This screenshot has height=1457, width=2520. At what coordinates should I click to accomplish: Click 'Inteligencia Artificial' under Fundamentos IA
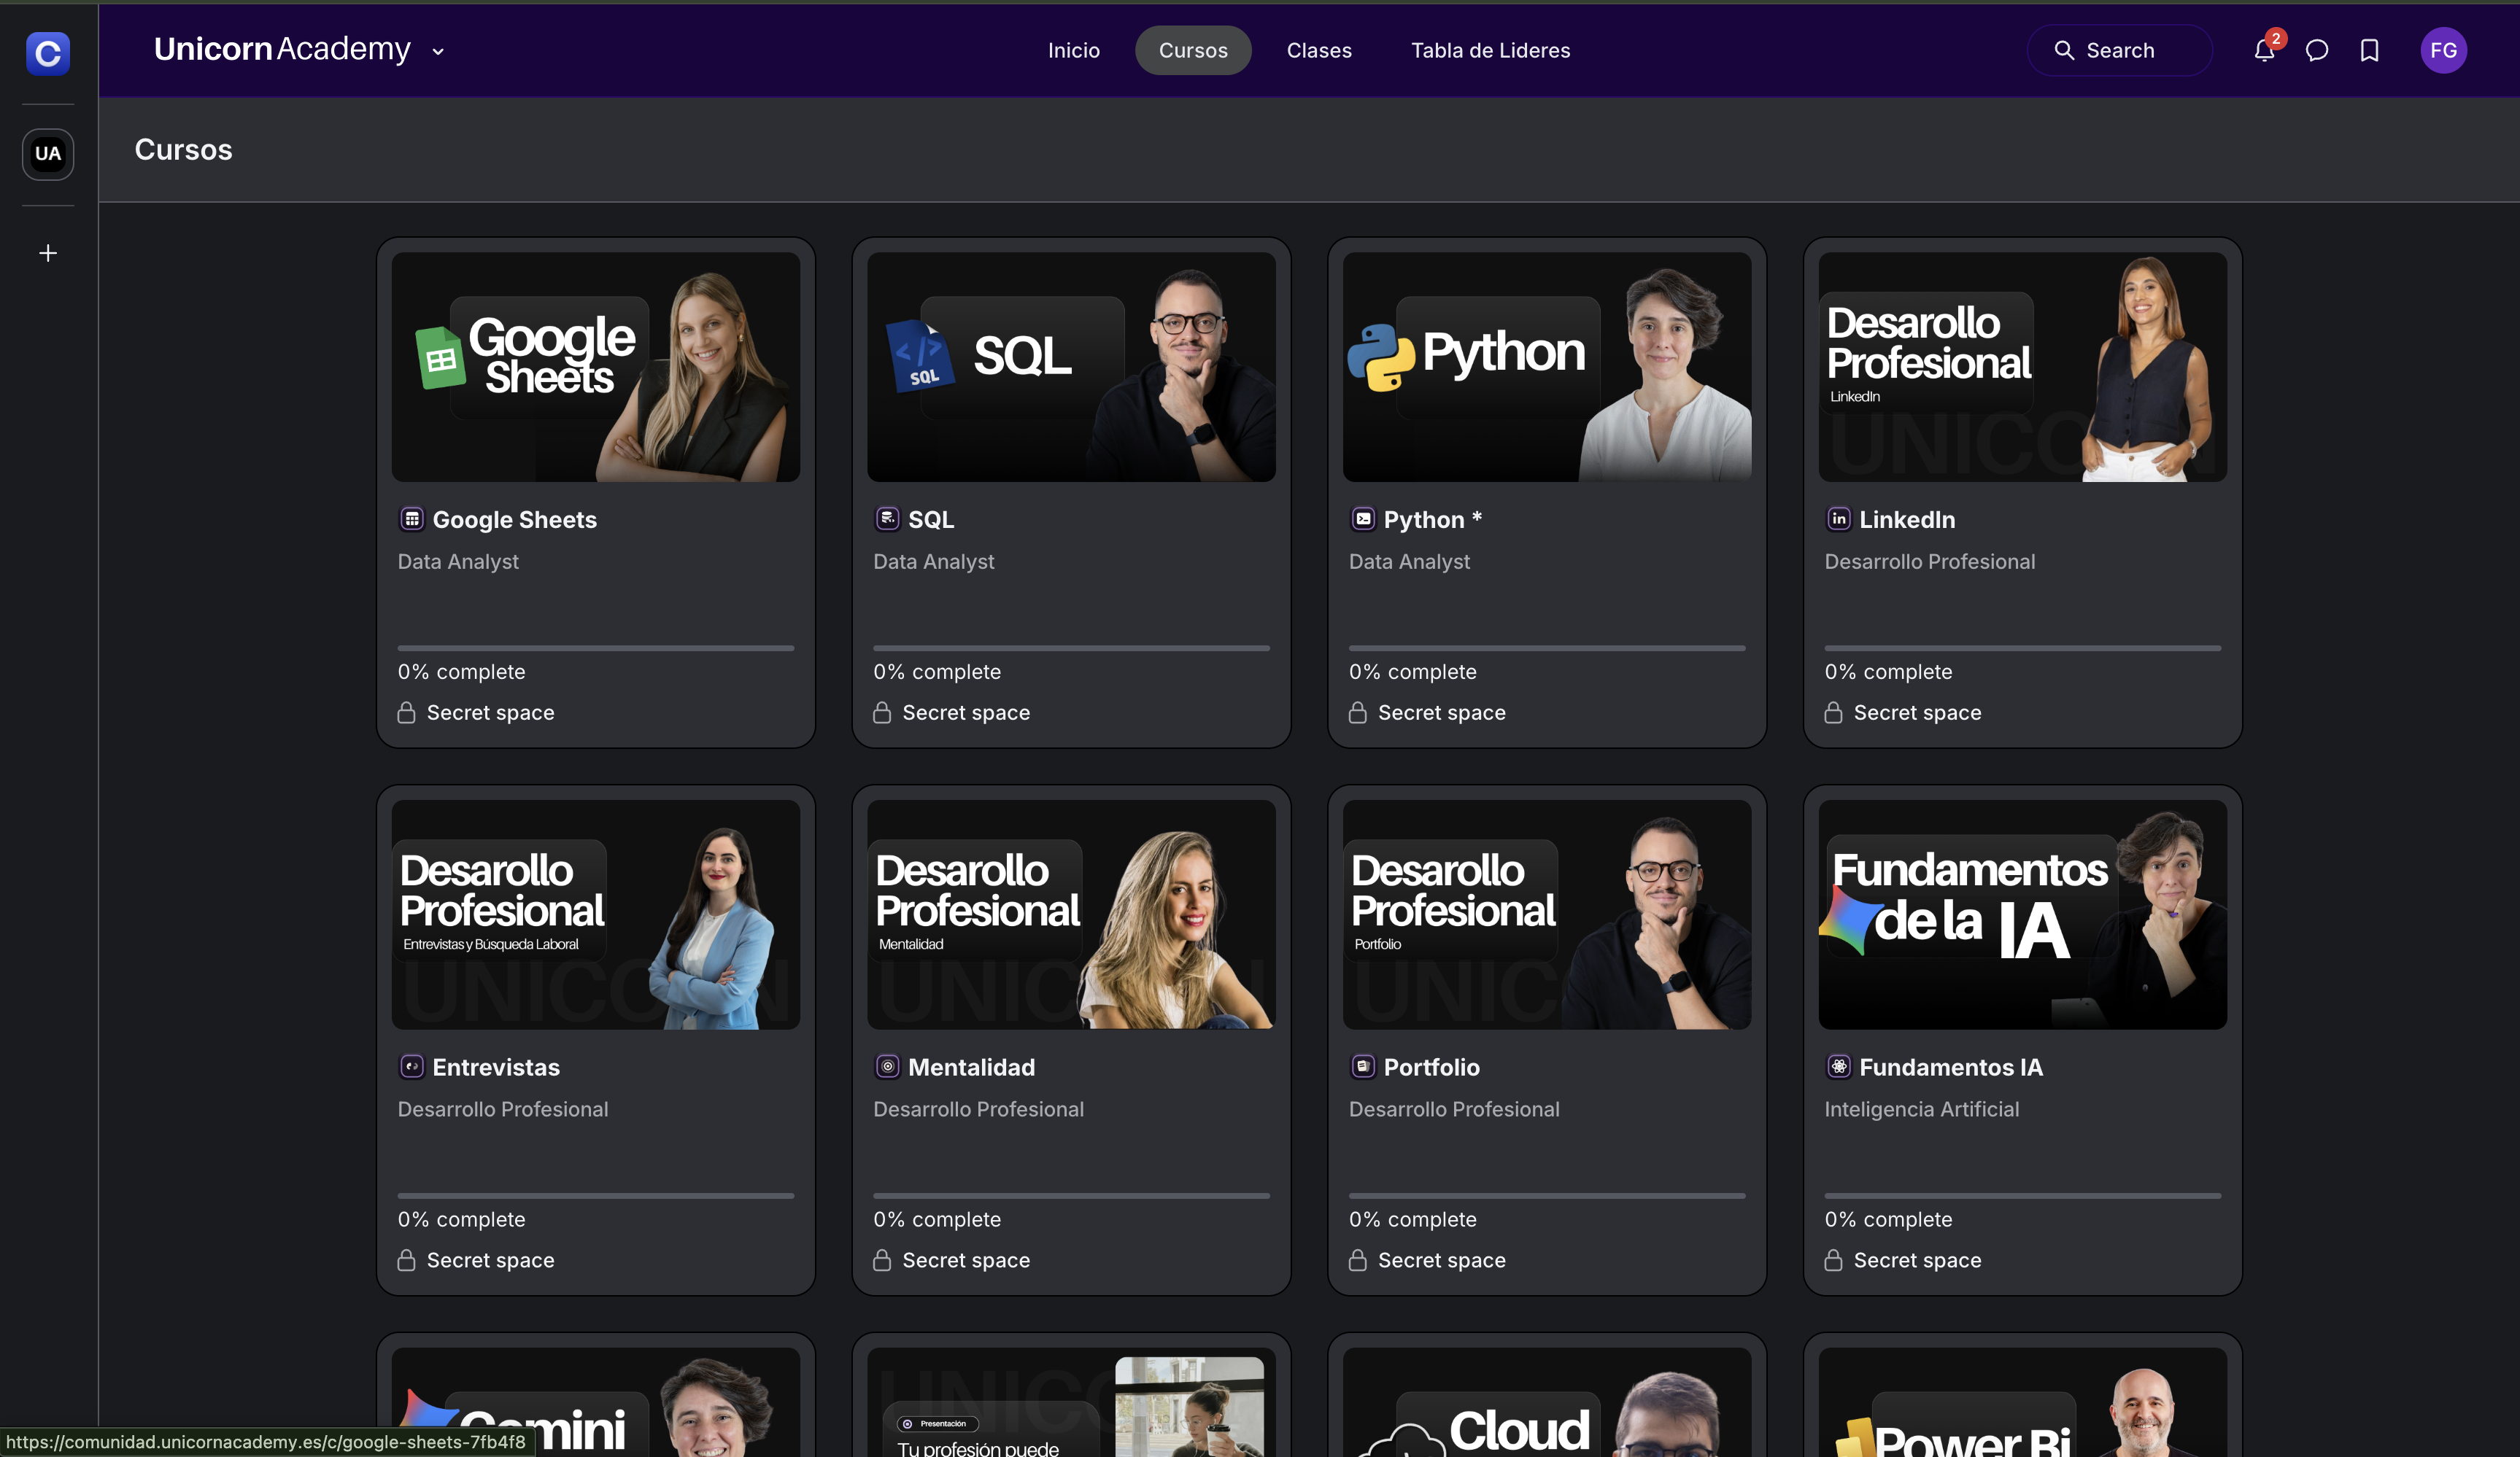1921,1109
